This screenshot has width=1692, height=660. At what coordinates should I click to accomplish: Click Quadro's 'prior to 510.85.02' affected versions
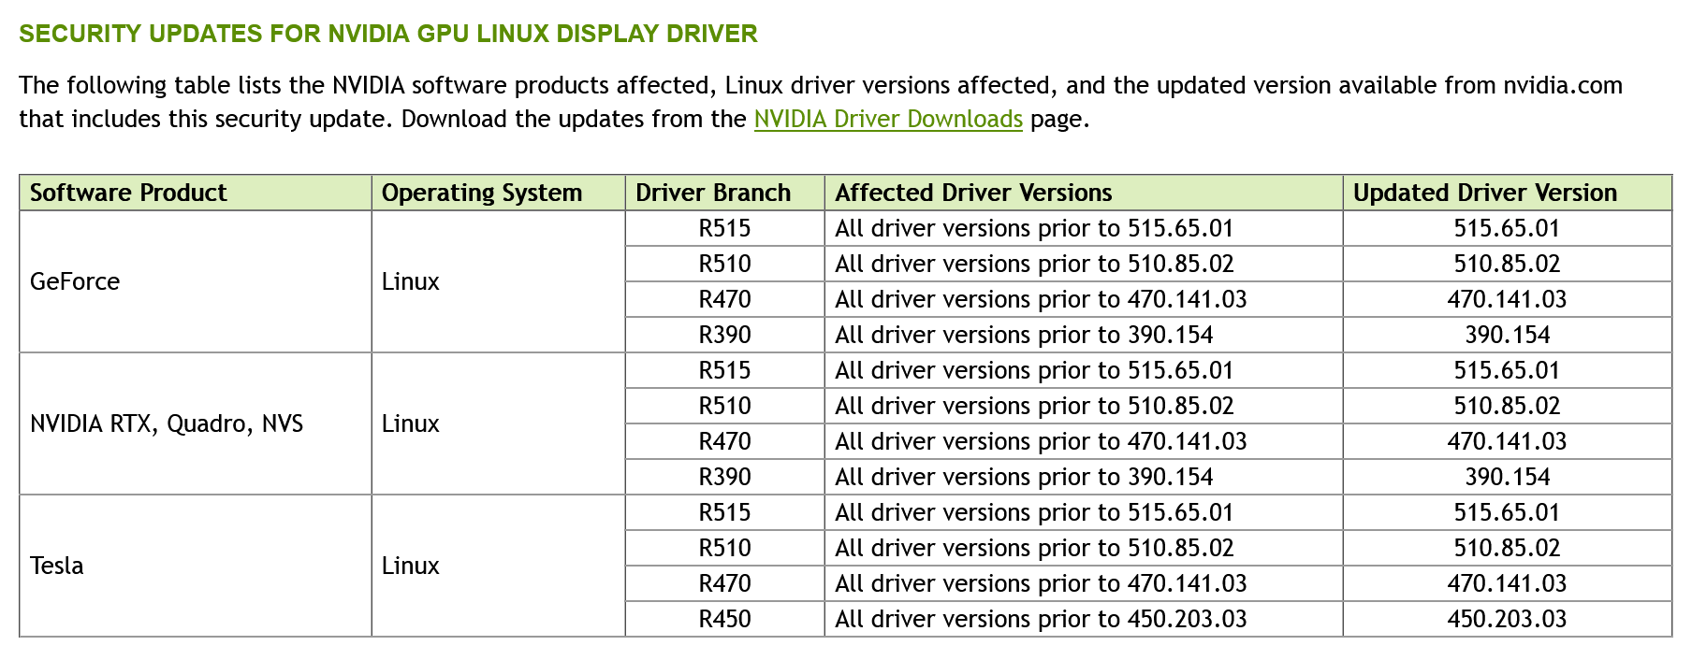click(1084, 406)
